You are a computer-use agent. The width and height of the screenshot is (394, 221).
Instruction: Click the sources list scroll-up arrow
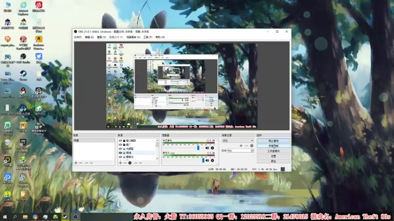coord(157,140)
